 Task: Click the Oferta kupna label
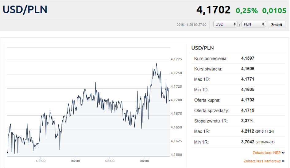click(x=207, y=100)
